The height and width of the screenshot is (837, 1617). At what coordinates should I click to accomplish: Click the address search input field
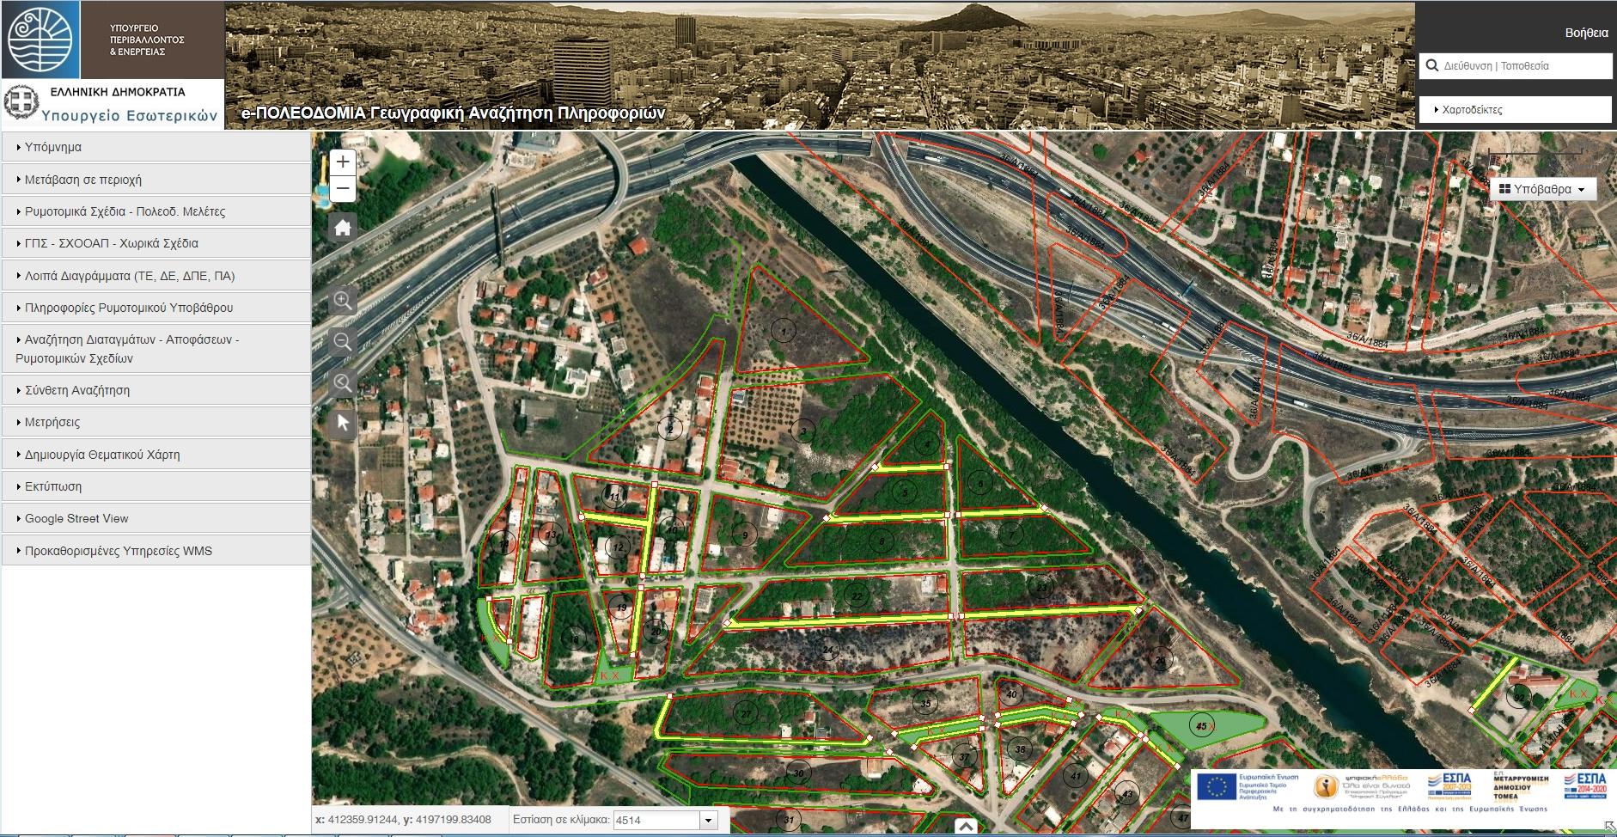point(1522,66)
